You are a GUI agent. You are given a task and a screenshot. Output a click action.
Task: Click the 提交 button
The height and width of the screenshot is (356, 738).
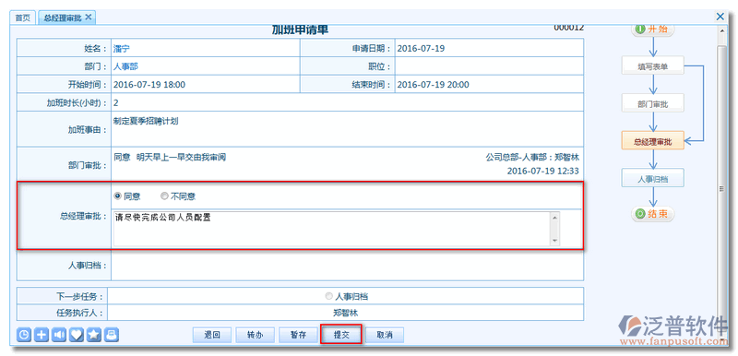point(341,335)
